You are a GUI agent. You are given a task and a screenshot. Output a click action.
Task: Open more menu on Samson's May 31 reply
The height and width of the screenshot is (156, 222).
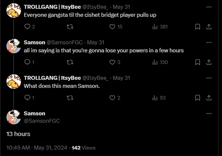click(209, 42)
